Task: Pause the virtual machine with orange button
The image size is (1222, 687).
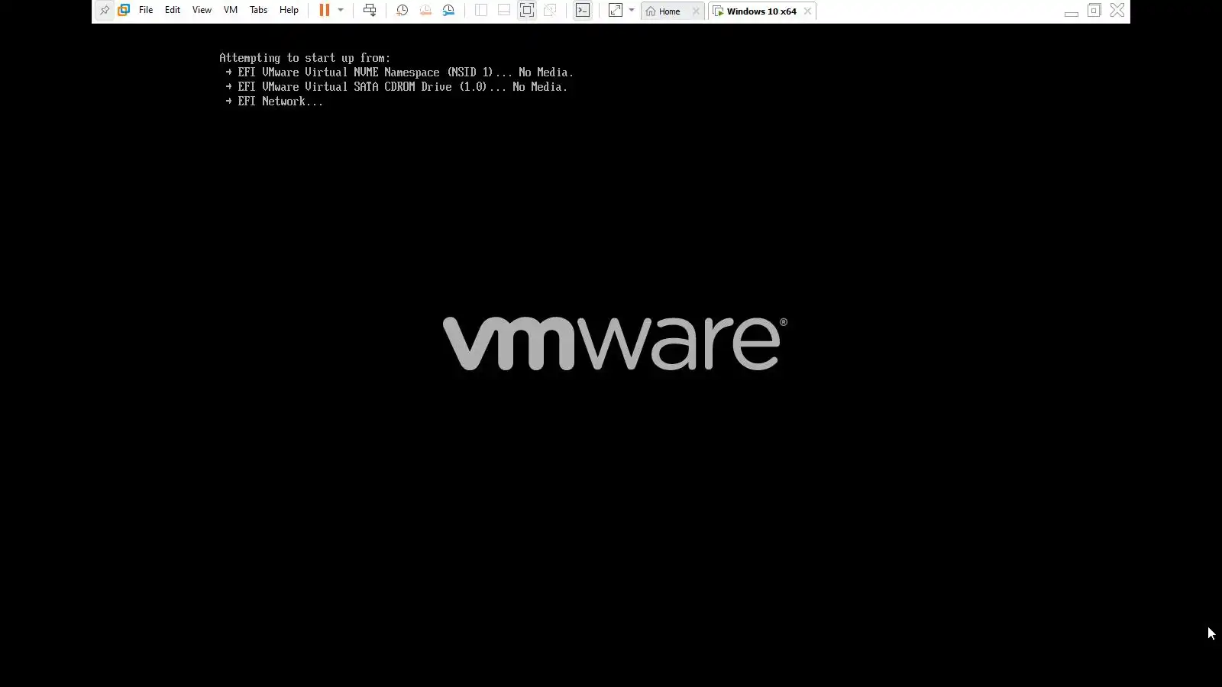Action: point(325,11)
